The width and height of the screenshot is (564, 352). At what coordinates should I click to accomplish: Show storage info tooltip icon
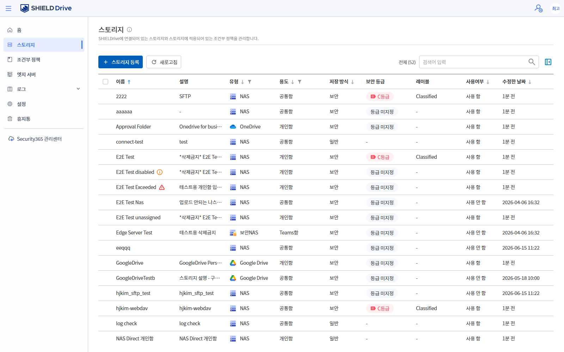click(129, 30)
